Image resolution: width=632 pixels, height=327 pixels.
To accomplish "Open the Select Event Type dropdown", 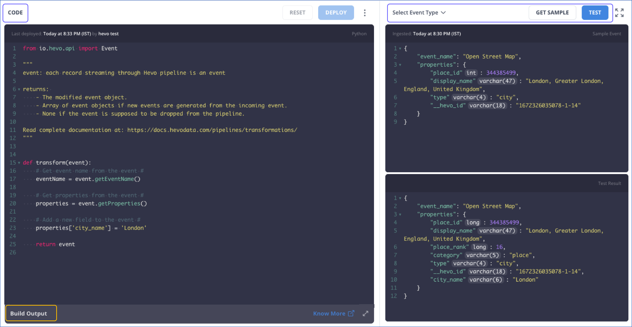I will point(419,13).
